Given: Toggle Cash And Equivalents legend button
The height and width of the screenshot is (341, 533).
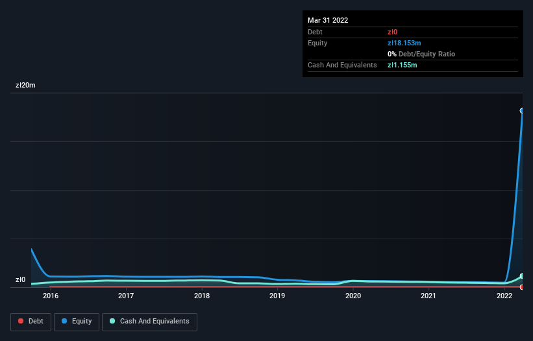Looking at the screenshot, I should tap(149, 322).
